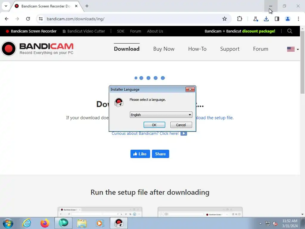This screenshot has width=305, height=229.
Task: Open a new browser tab
Action: pos(87,6)
